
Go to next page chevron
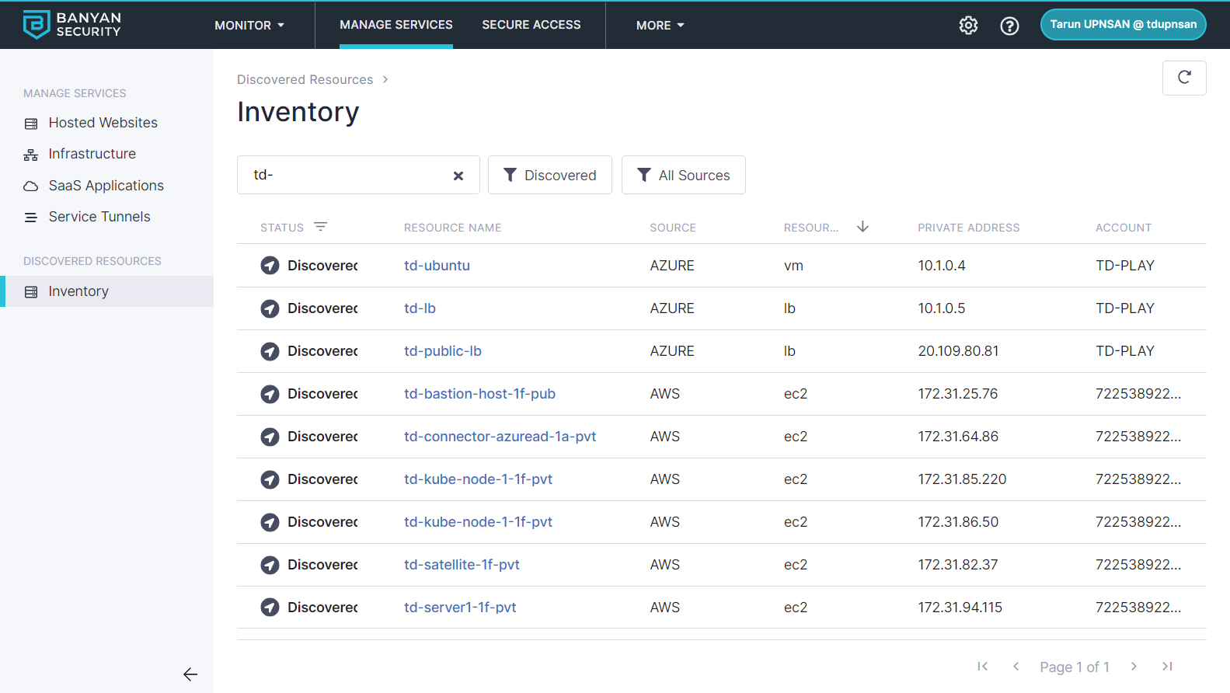[1134, 667]
